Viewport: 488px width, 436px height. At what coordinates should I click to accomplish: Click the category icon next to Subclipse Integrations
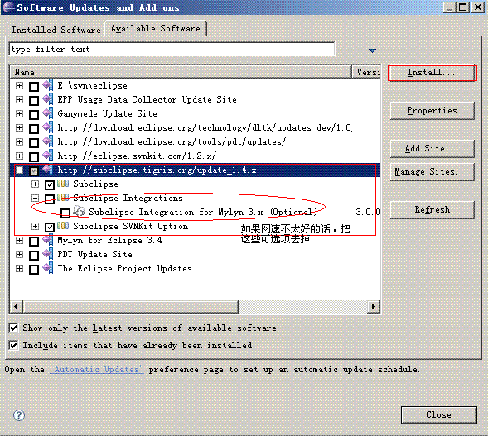point(63,198)
